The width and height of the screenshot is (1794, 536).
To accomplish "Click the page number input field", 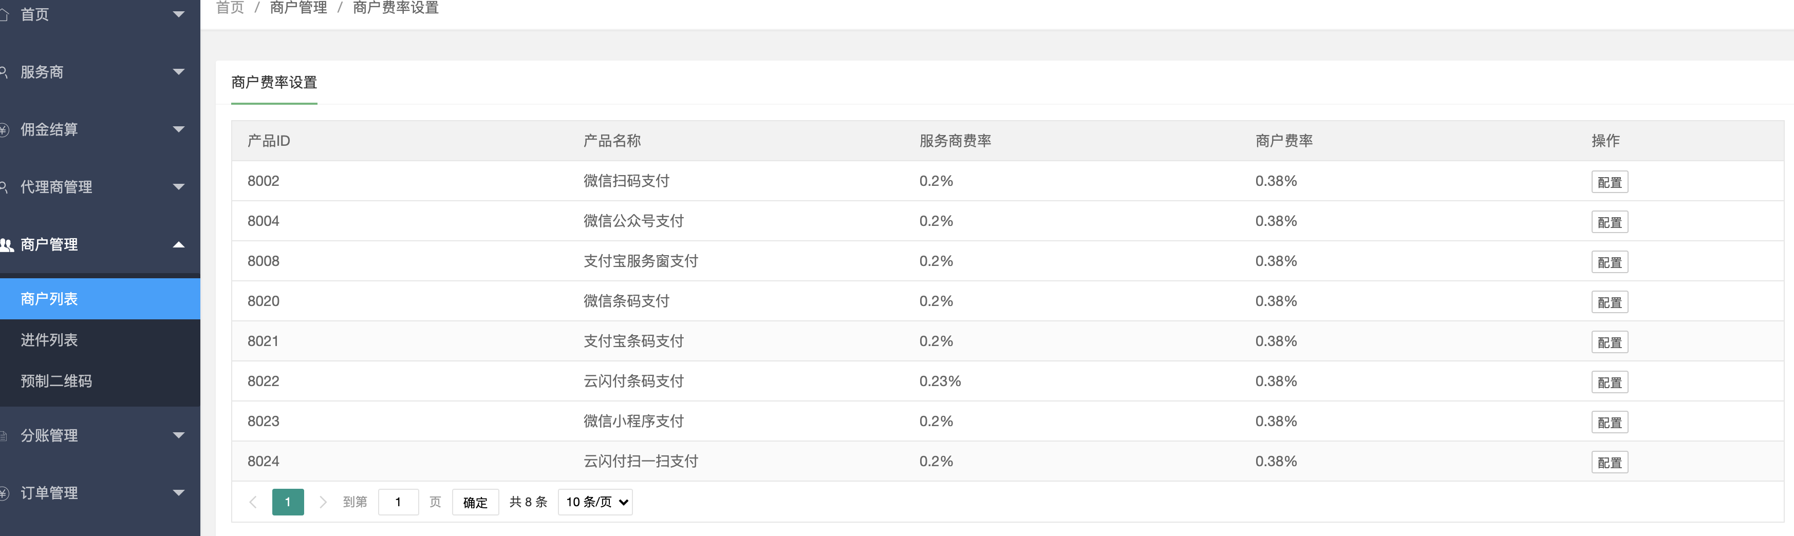I will (398, 502).
